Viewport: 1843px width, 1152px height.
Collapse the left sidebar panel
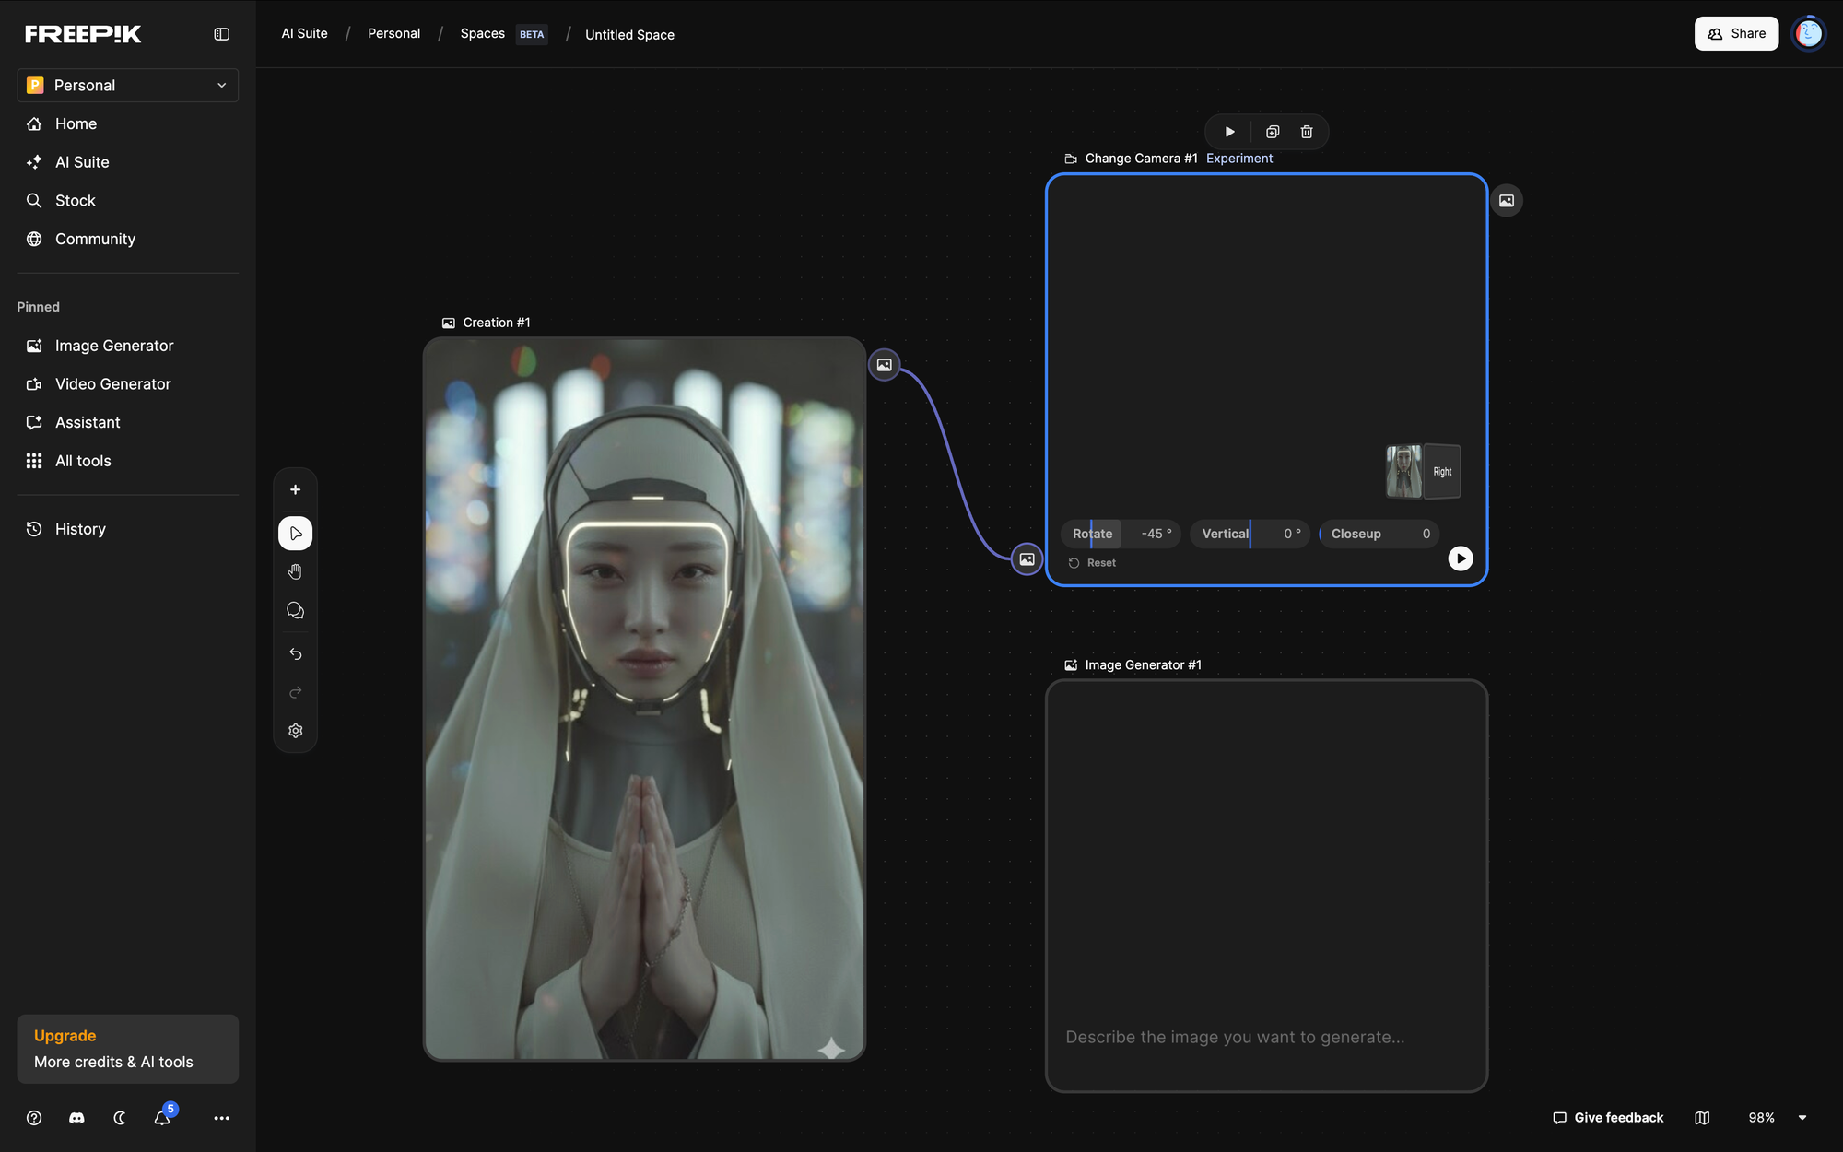coord(221,34)
